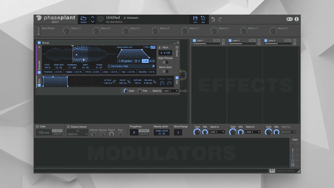Open the info icon in the header
Screen dimensions: 334x188
tap(297, 19)
